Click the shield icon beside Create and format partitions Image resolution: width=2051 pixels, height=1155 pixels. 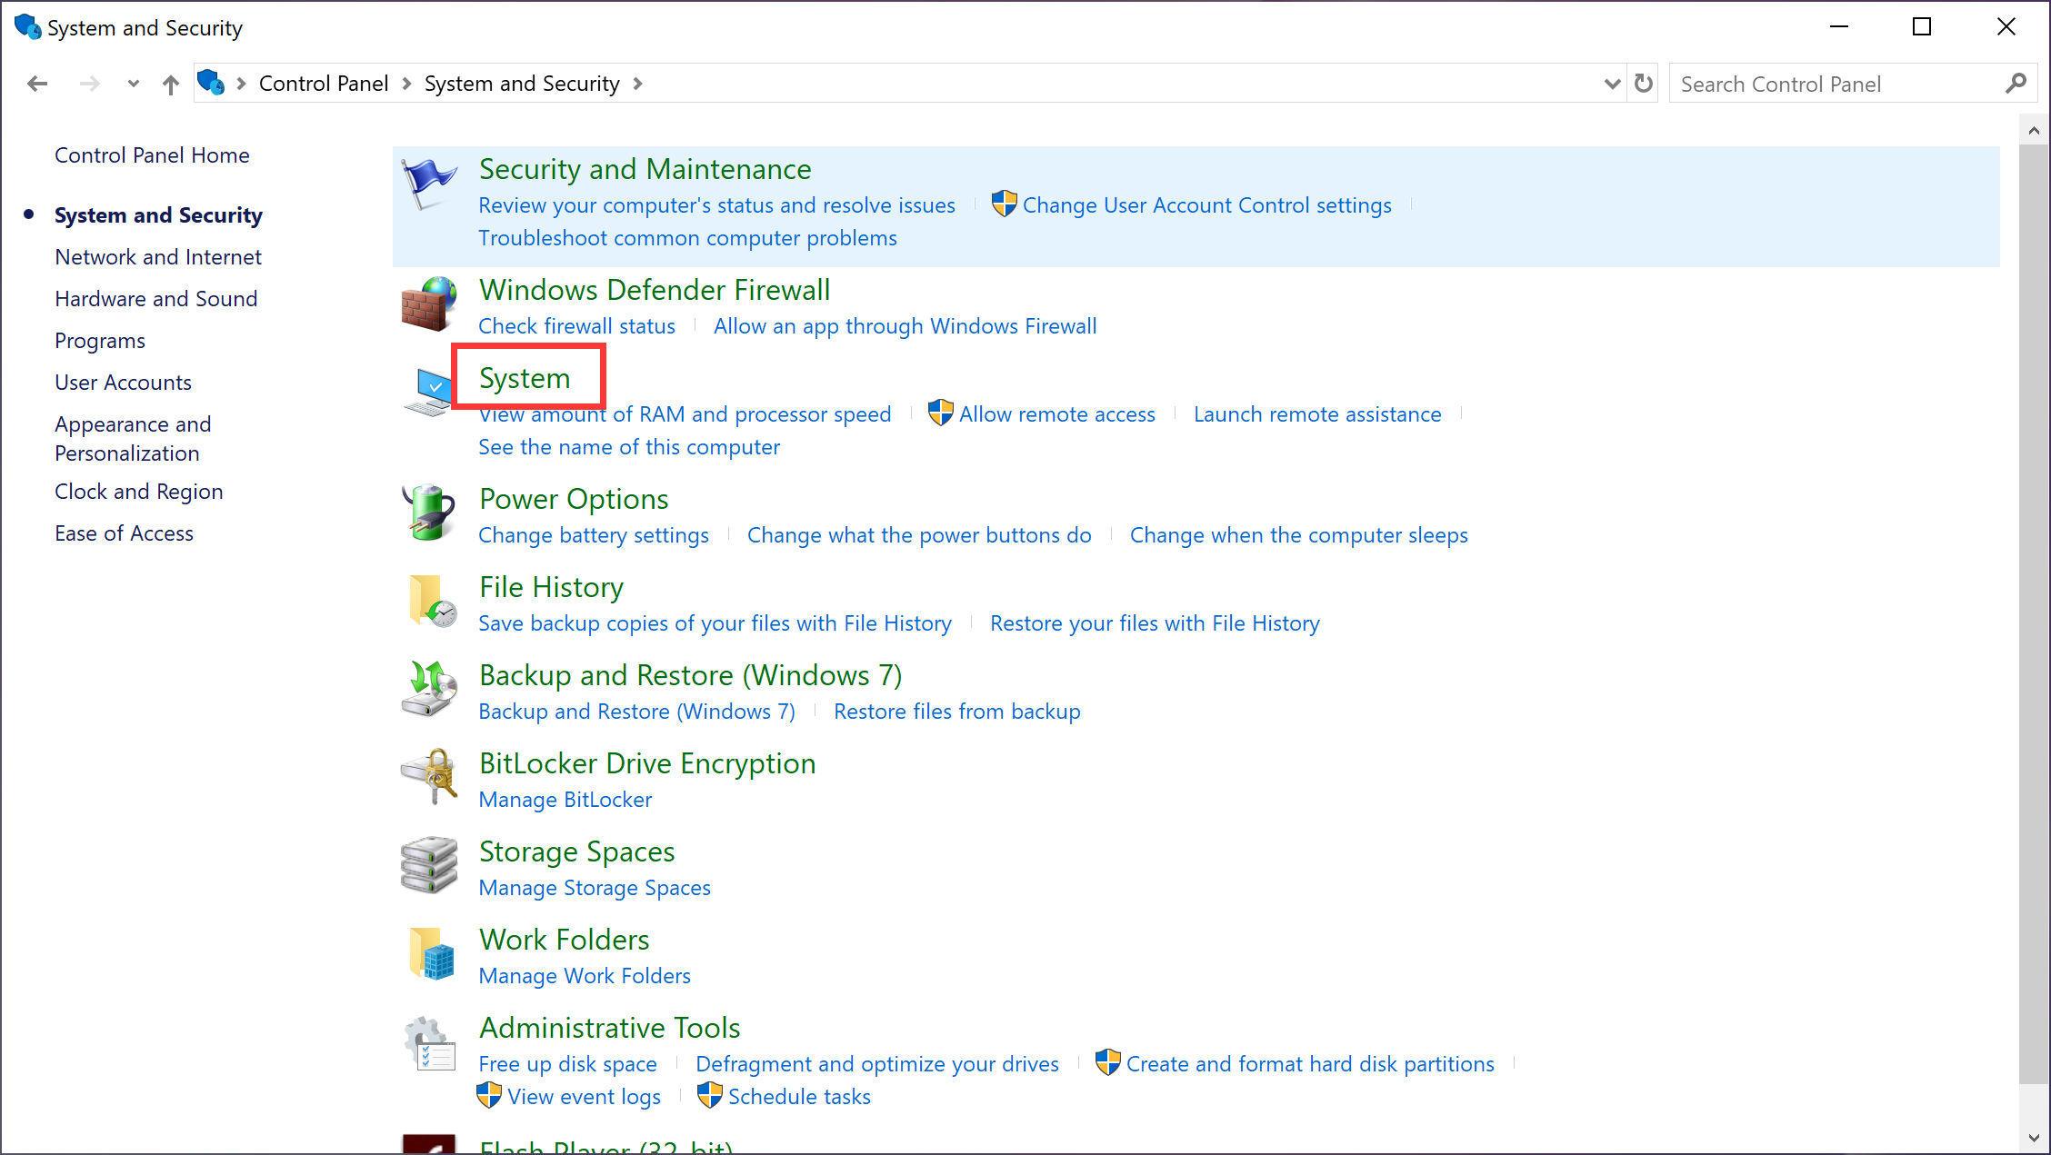1108,1063
